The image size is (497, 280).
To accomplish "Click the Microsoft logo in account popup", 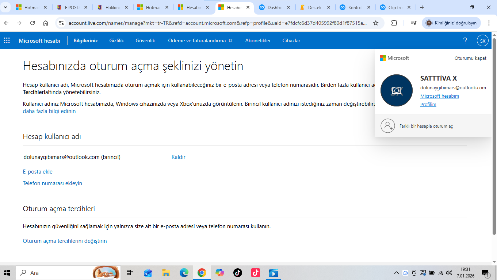I will 394,58.
